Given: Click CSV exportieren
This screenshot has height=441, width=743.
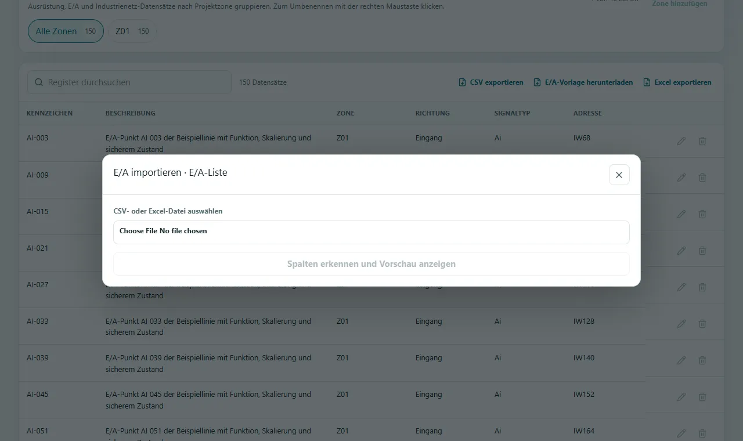Looking at the screenshot, I should click(491, 82).
